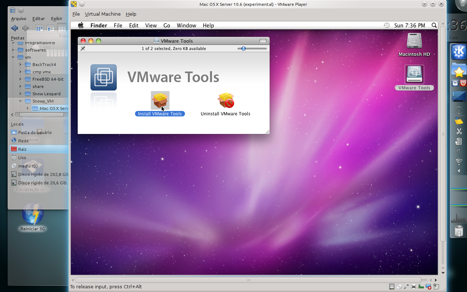The image size is (467, 292).
Task: Expand the softwares folder in the tree
Action: click(13, 50)
